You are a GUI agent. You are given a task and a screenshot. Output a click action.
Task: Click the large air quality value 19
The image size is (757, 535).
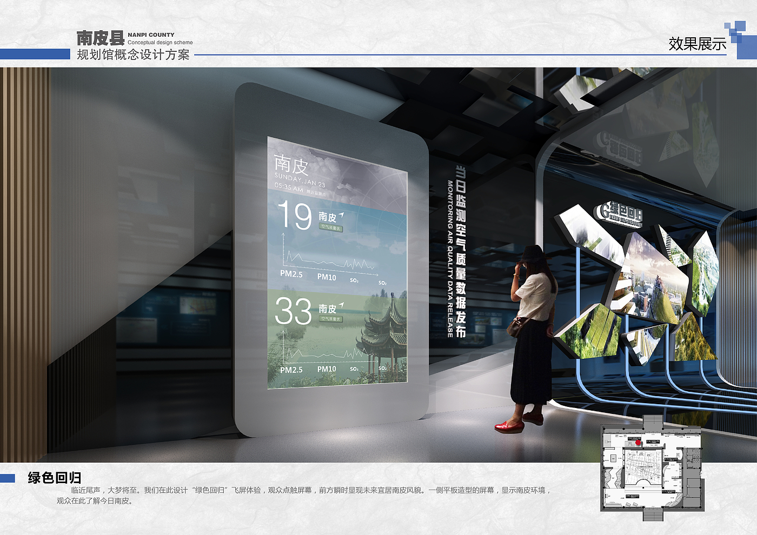pos(295,216)
